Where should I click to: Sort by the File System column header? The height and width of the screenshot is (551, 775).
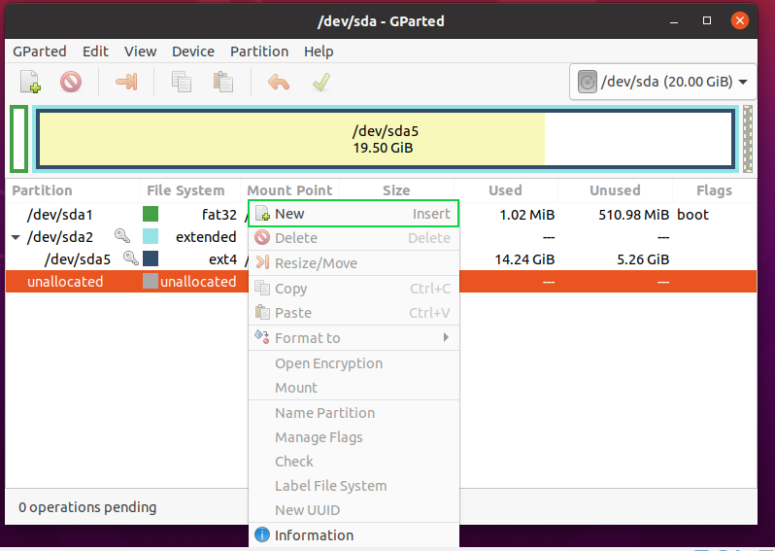[190, 190]
